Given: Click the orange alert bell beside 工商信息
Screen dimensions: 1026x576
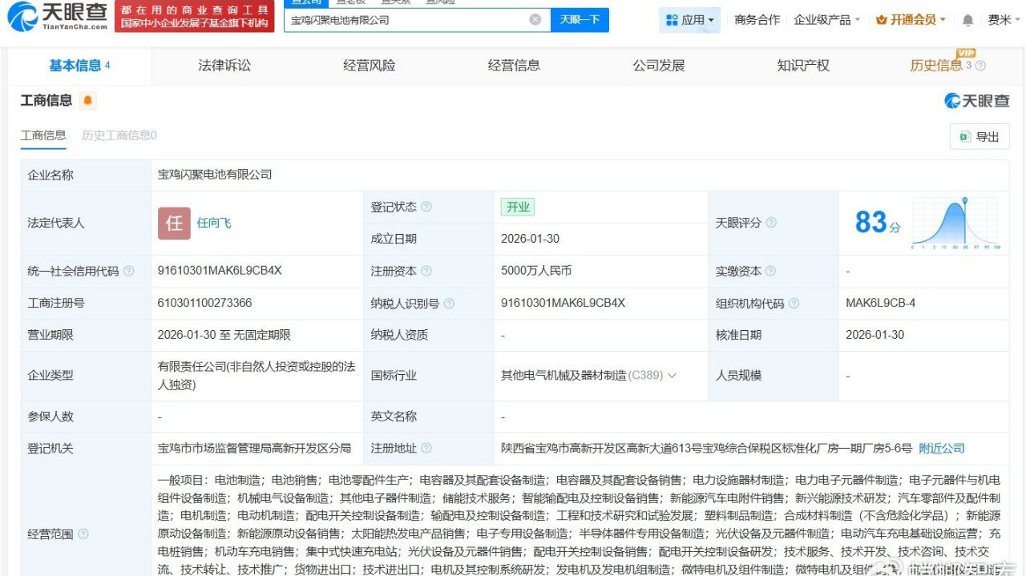Looking at the screenshot, I should (x=87, y=101).
